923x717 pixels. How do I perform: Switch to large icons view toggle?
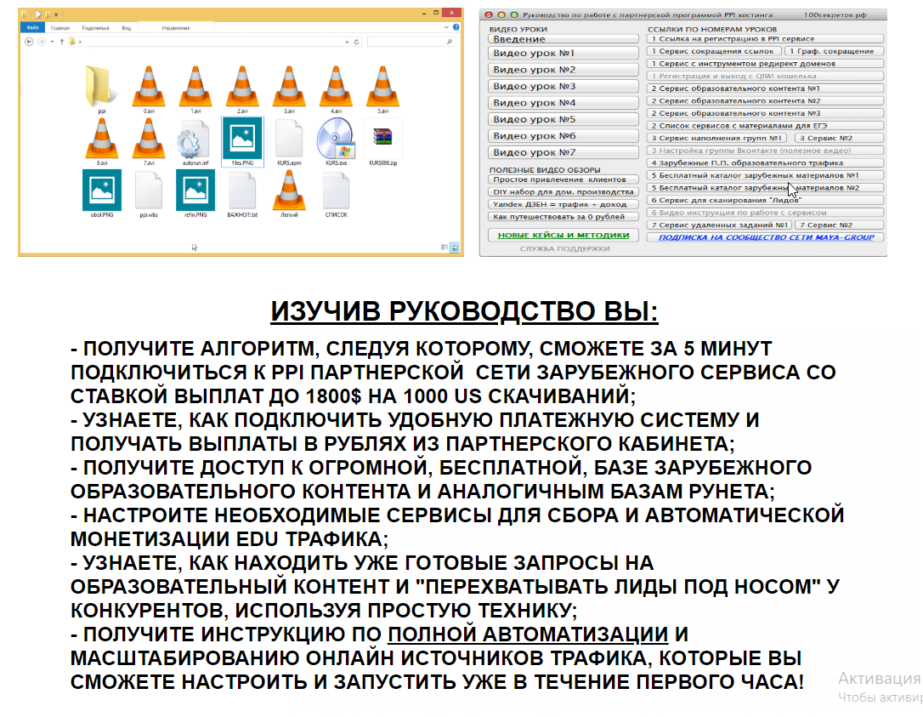[x=455, y=248]
